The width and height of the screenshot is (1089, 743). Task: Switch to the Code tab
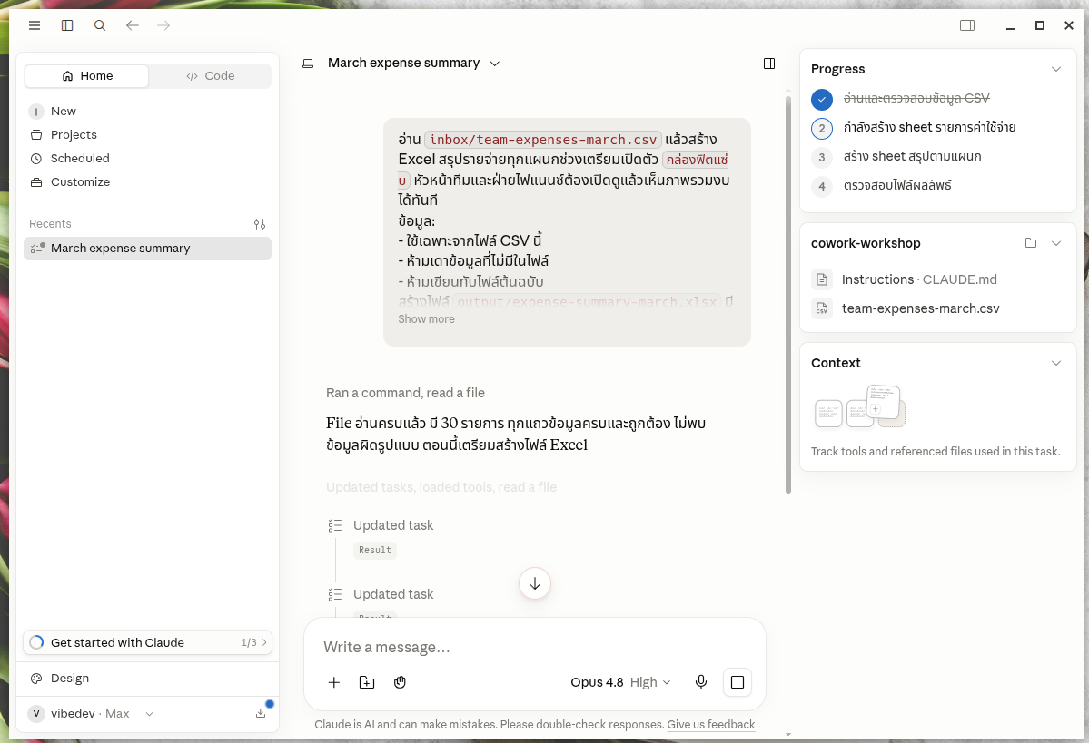211,75
